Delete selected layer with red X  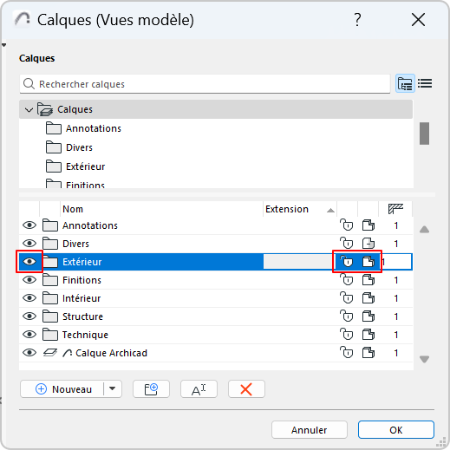pyautogui.click(x=246, y=389)
